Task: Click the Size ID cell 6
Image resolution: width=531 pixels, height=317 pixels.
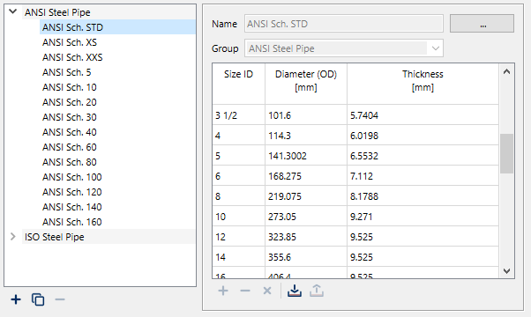Action: tap(238, 176)
